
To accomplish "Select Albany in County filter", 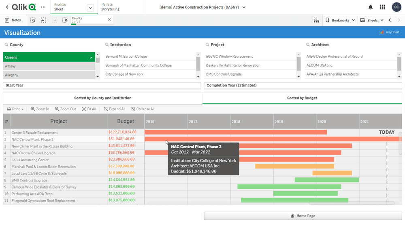I will (x=49, y=66).
